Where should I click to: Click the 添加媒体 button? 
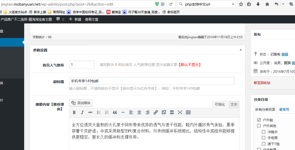point(80,103)
